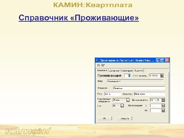The image size is (184, 138).
Task: Maximize the Проживающие dialog window
Action: pos(163,60)
